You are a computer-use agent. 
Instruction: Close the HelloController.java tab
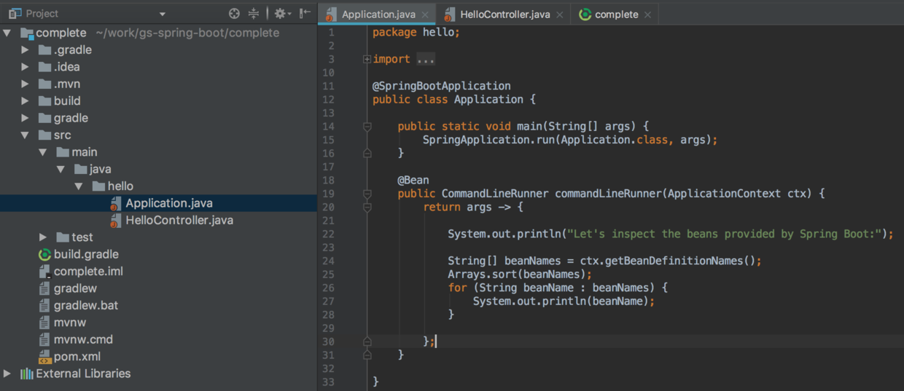pyautogui.click(x=560, y=15)
